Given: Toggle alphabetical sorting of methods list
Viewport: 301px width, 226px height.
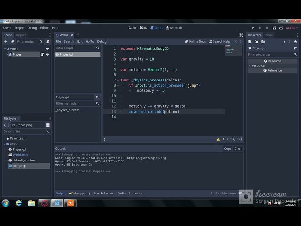Looking at the screenshot, I should [98, 97].
